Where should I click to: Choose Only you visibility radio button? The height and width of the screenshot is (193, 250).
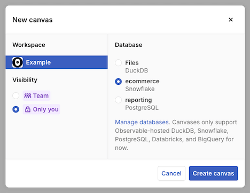[x=16, y=109]
